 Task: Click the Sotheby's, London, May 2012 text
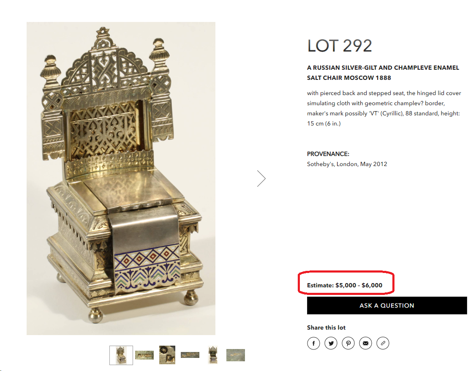pos(347,164)
